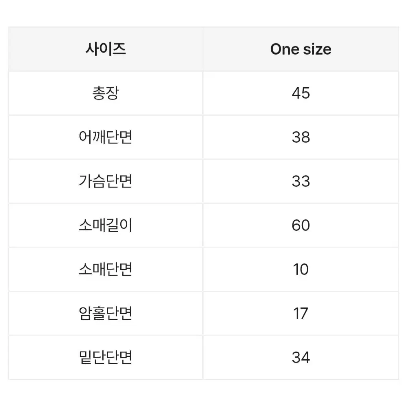
Task: Click the digit 6 in value 60
Action: tap(296, 225)
